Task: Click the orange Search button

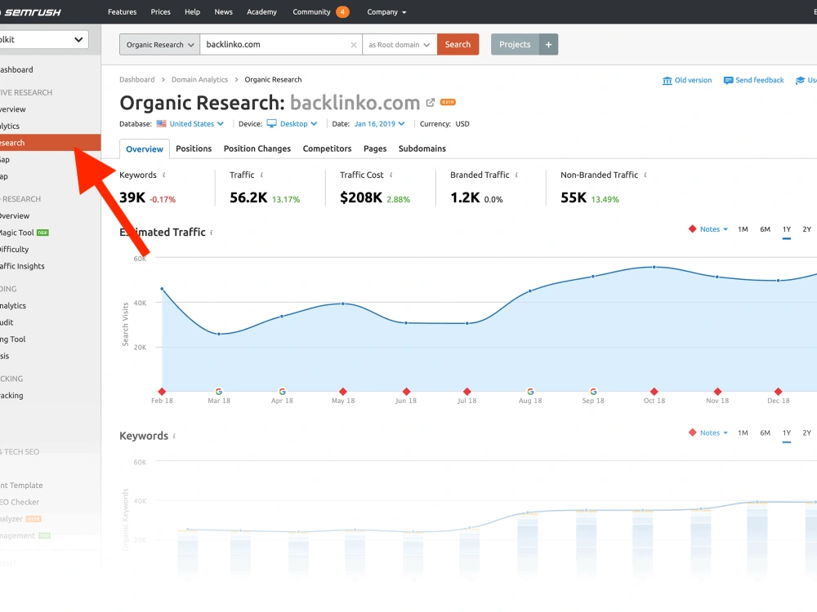Action: point(458,44)
